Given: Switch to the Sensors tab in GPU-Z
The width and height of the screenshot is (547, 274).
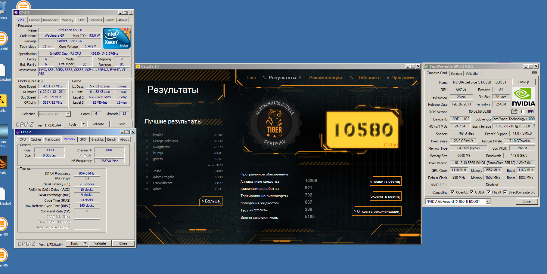Looking at the screenshot, I should click(456, 74).
